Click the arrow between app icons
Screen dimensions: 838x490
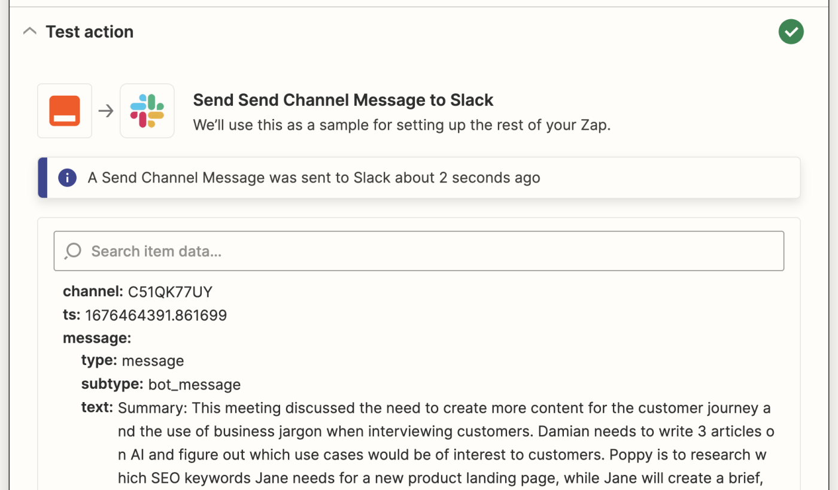[106, 111]
